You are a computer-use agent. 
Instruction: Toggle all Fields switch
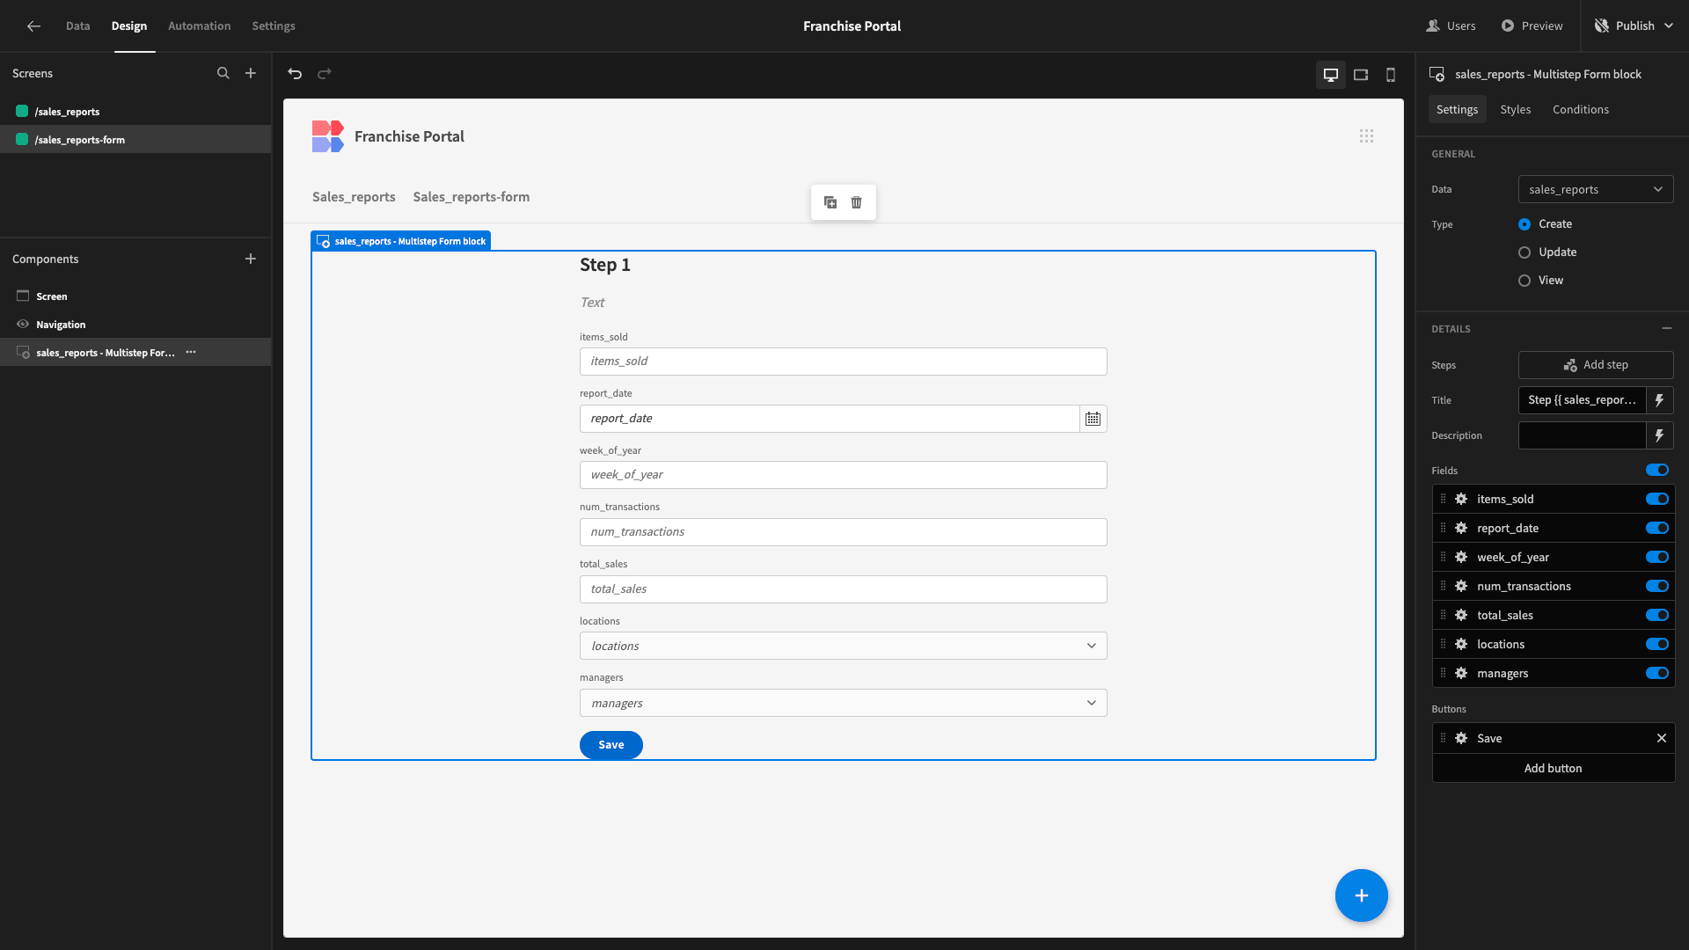[x=1657, y=471]
